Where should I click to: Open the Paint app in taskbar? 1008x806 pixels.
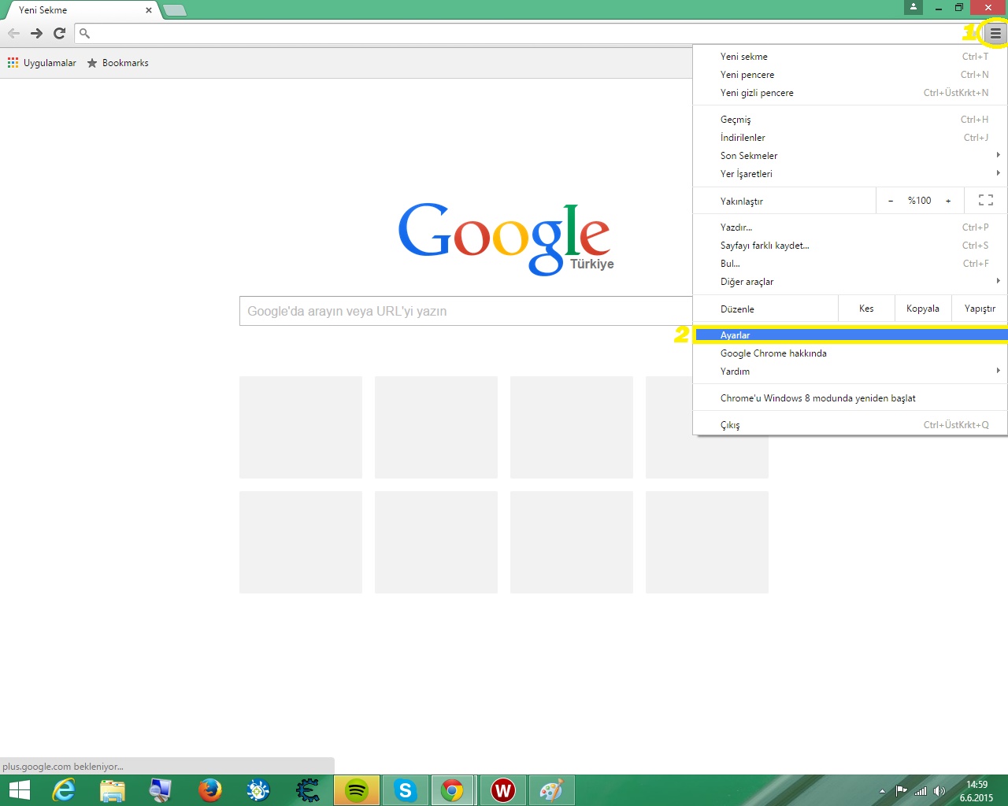(x=551, y=790)
